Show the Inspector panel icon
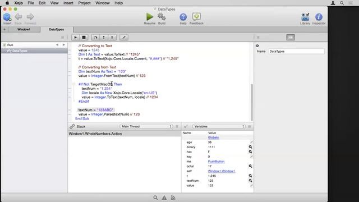 (x=319, y=17)
